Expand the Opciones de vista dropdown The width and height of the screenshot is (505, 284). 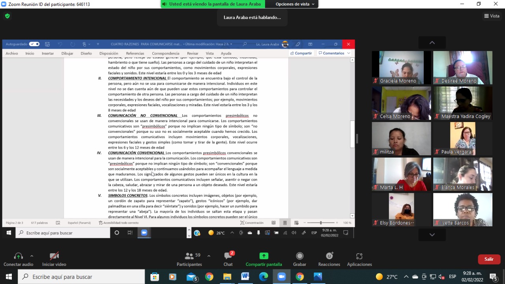click(295, 4)
